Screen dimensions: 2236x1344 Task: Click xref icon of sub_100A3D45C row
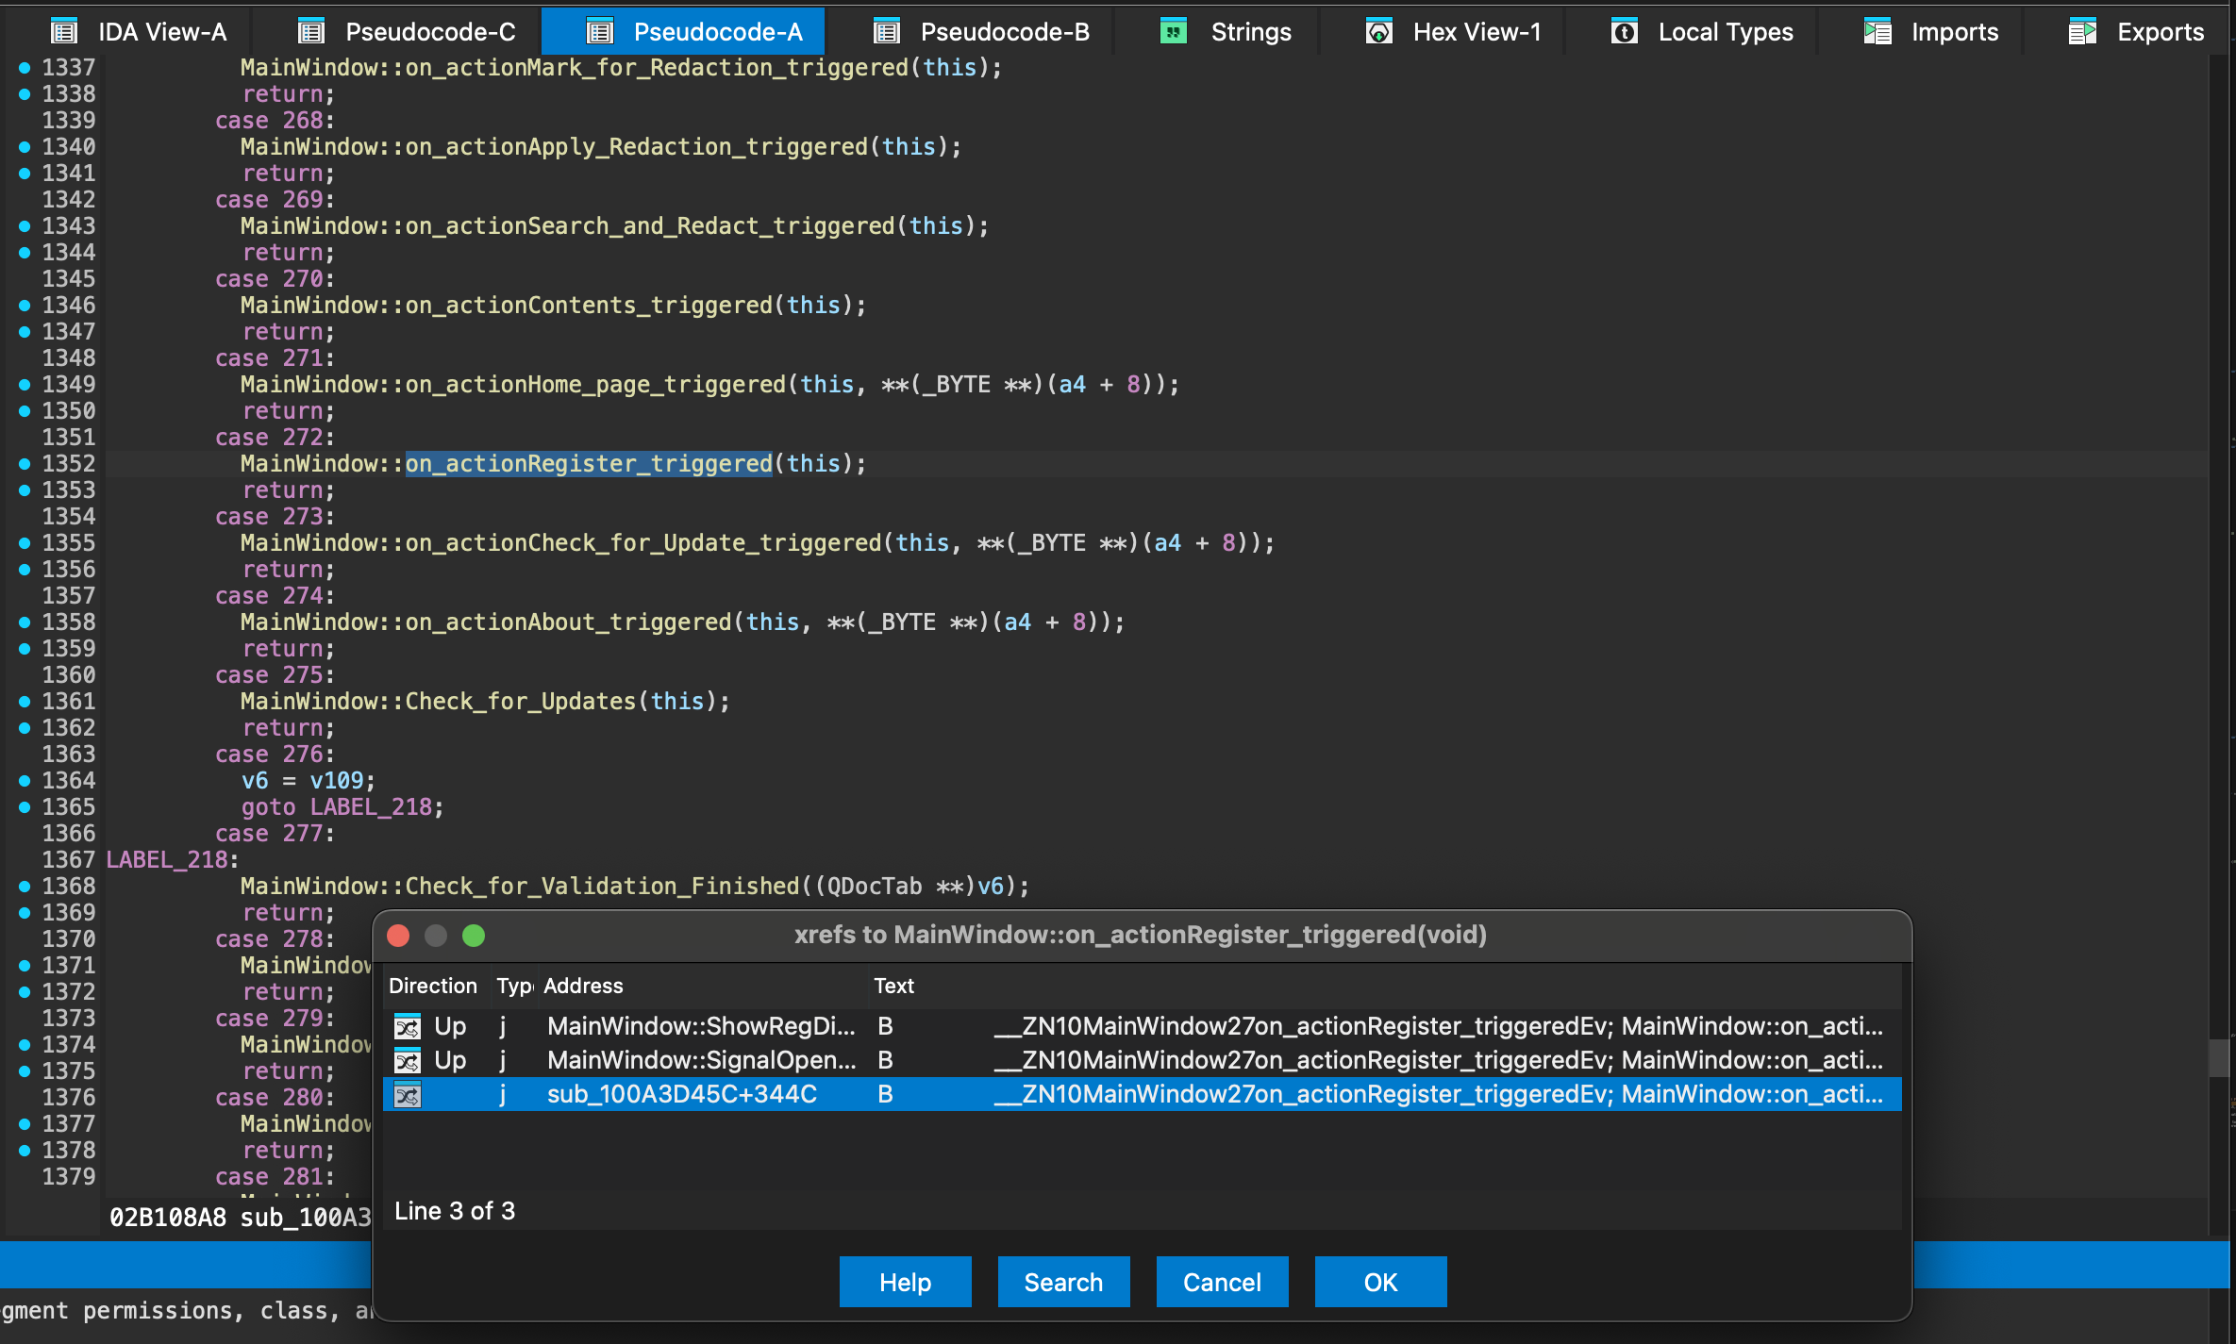(408, 1095)
